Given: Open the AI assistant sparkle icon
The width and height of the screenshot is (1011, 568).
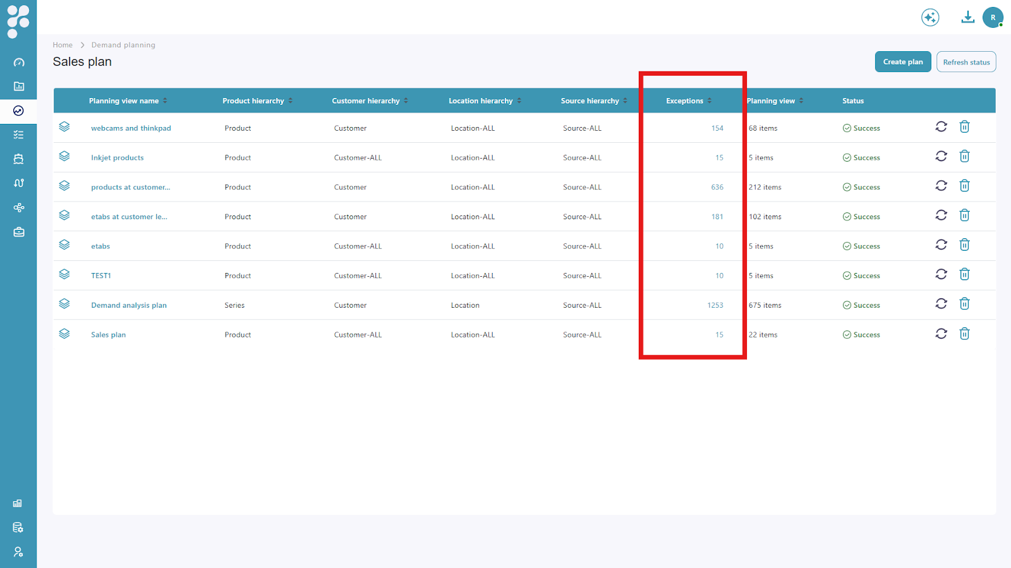Looking at the screenshot, I should (x=930, y=18).
